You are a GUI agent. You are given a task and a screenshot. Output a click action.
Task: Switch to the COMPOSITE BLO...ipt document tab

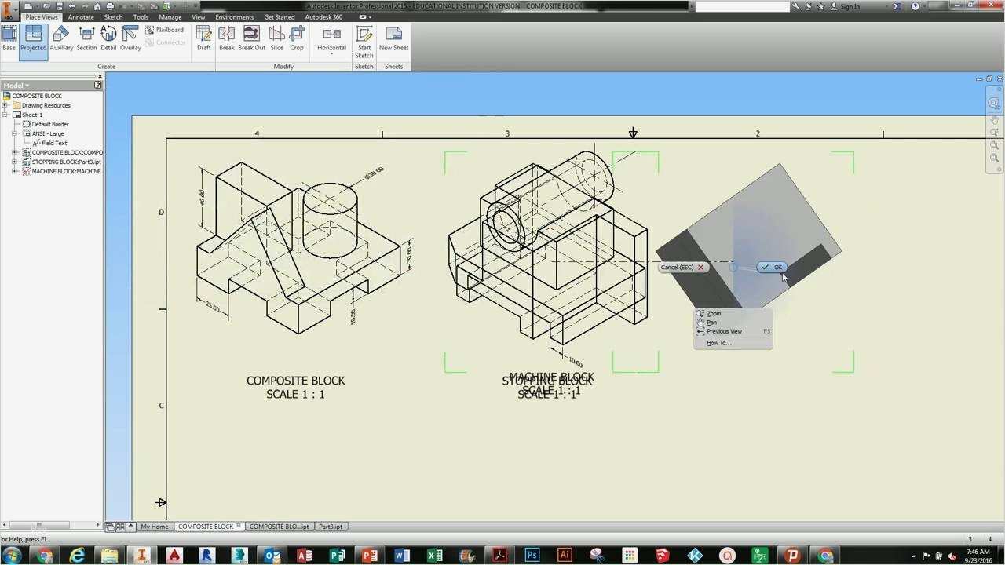280,527
